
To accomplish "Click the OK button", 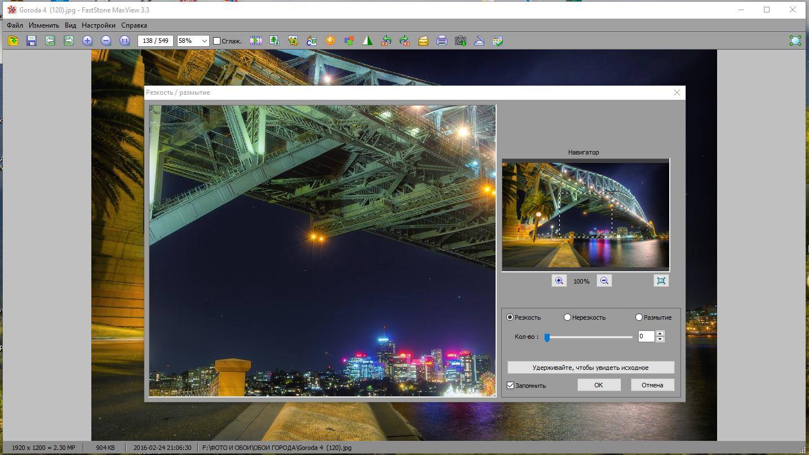I will tap(599, 385).
